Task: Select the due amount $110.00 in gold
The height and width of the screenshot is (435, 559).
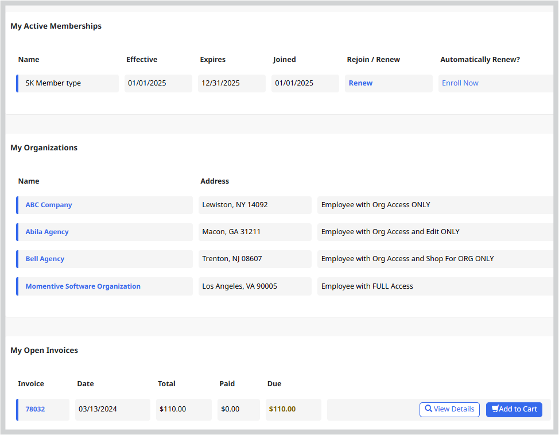Action: point(282,409)
